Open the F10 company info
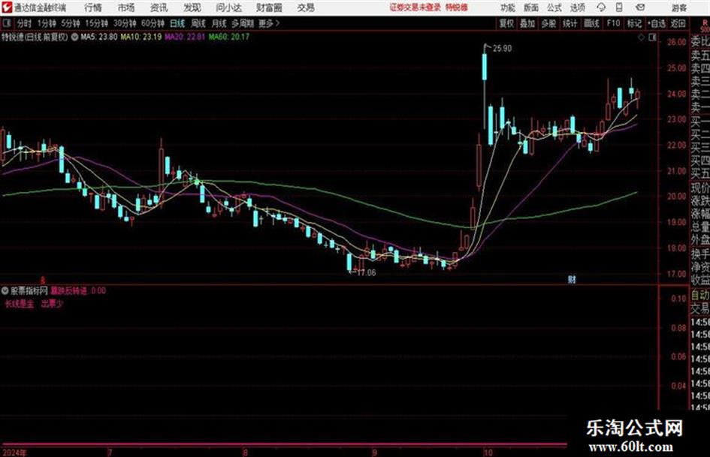Image resolution: width=710 pixels, height=457 pixels. [613, 23]
